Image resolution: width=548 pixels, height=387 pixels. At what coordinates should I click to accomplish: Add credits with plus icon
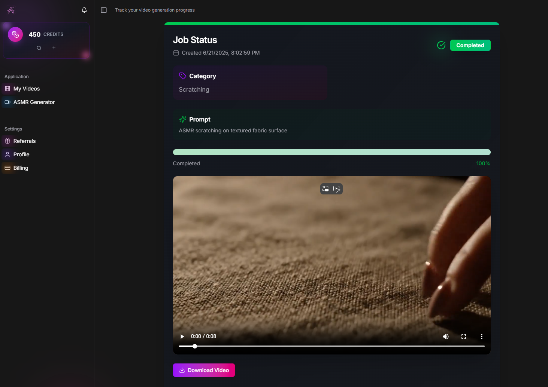54,48
